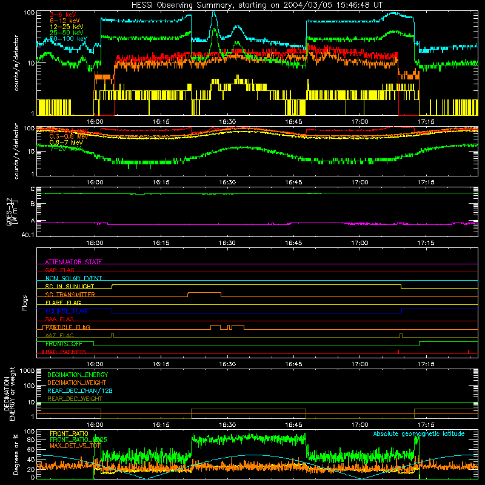Click the vertical Flags axis label
The width and height of the screenshot is (485, 485).
coord(25,303)
